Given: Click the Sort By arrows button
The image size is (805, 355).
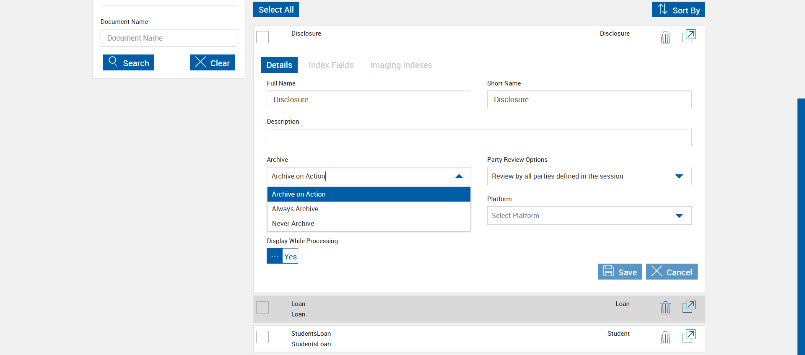Looking at the screenshot, I should click(x=678, y=10).
